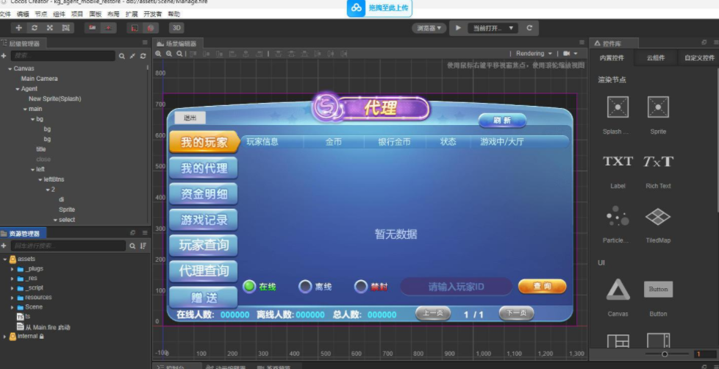This screenshot has width=719, height=369.
Task: Open the 资源管理器 panel menu
Action: 145,233
